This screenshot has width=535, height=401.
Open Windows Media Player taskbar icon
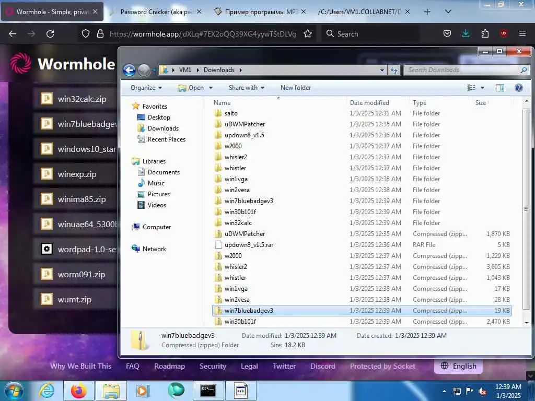pyautogui.click(x=142, y=391)
